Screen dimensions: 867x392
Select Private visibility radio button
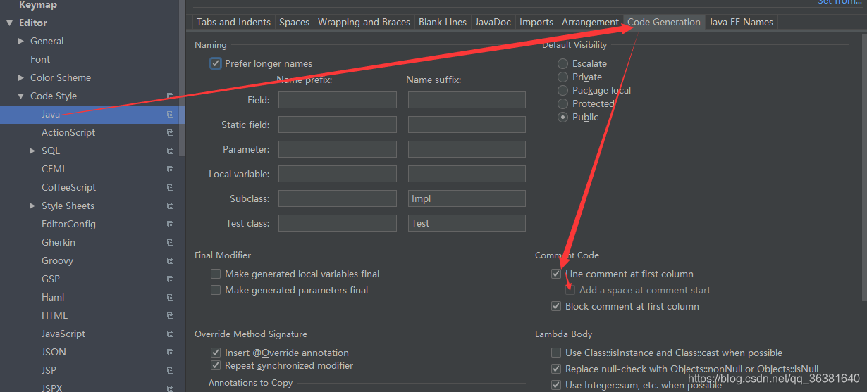[562, 77]
